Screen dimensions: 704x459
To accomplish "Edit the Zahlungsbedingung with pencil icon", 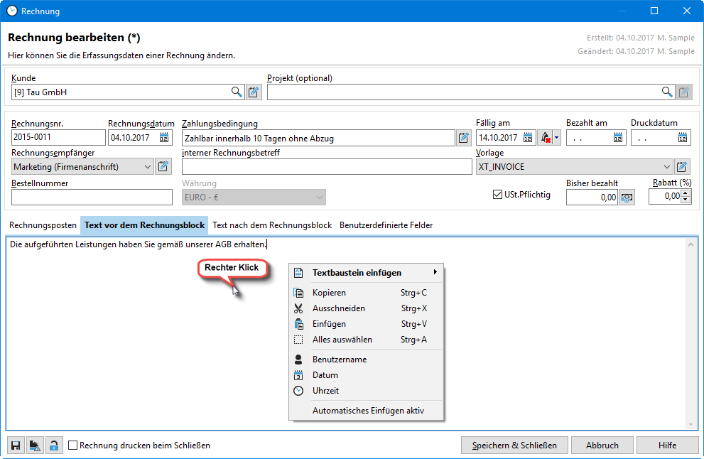I will point(464,138).
